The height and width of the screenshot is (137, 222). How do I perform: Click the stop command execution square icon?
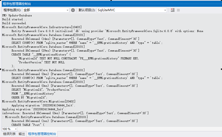178,10
